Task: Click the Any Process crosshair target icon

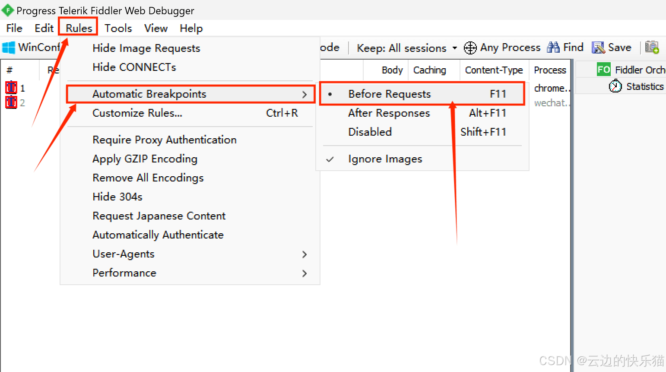Action: tap(470, 48)
